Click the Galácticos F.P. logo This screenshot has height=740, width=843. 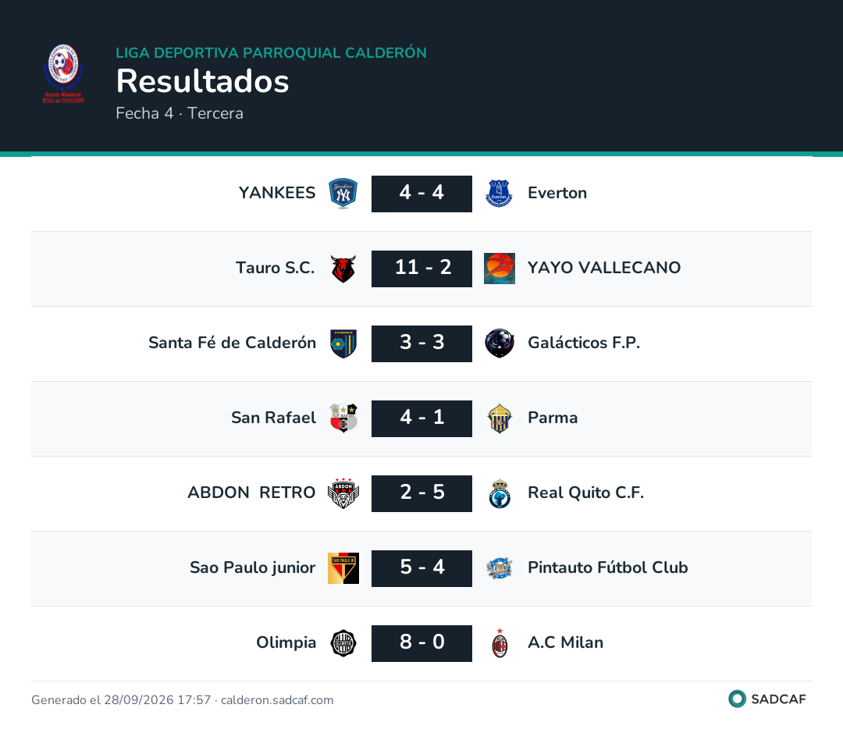tap(499, 343)
